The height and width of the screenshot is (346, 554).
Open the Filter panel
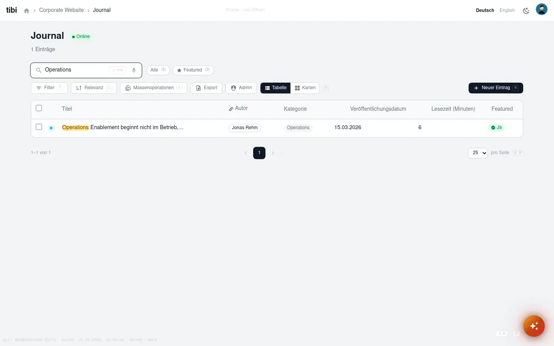pos(49,88)
